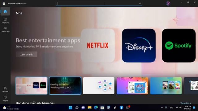
Task: Click the Best entertainment apps headline
Action: pyautogui.click(x=48, y=40)
